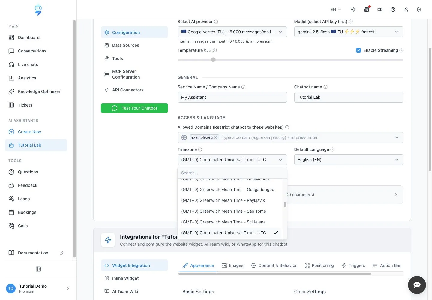Expand the Allowed Domains dropdown arrow
The height and width of the screenshot is (300, 432).
click(x=397, y=137)
